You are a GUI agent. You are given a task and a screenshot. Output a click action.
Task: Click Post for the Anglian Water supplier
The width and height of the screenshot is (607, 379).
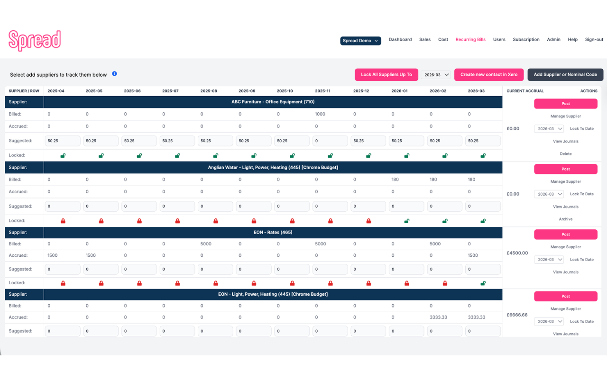click(x=565, y=169)
